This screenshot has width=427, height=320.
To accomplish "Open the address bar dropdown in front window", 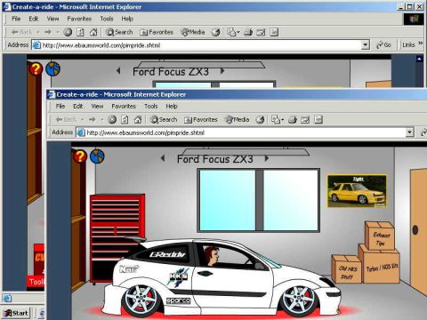I will (x=409, y=132).
